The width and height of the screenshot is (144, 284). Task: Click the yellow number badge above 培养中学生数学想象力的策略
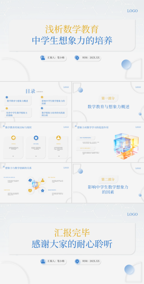click(x=7, y=108)
